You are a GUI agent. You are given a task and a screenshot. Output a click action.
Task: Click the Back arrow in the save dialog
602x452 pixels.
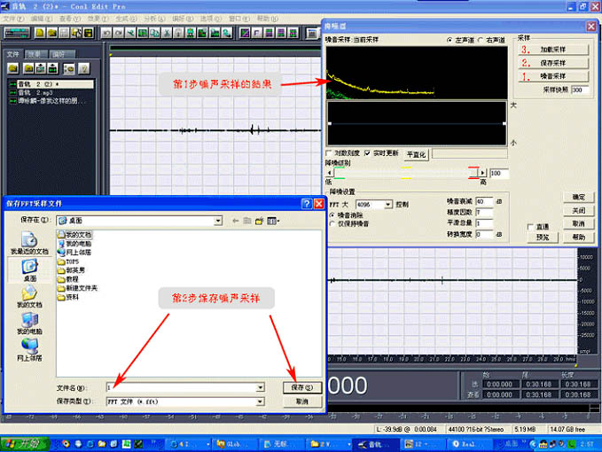(x=235, y=221)
